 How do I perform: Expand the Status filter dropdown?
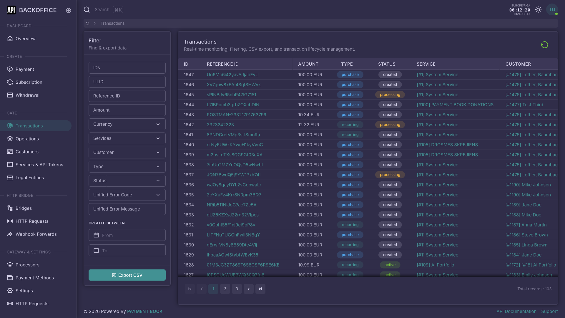(x=127, y=181)
